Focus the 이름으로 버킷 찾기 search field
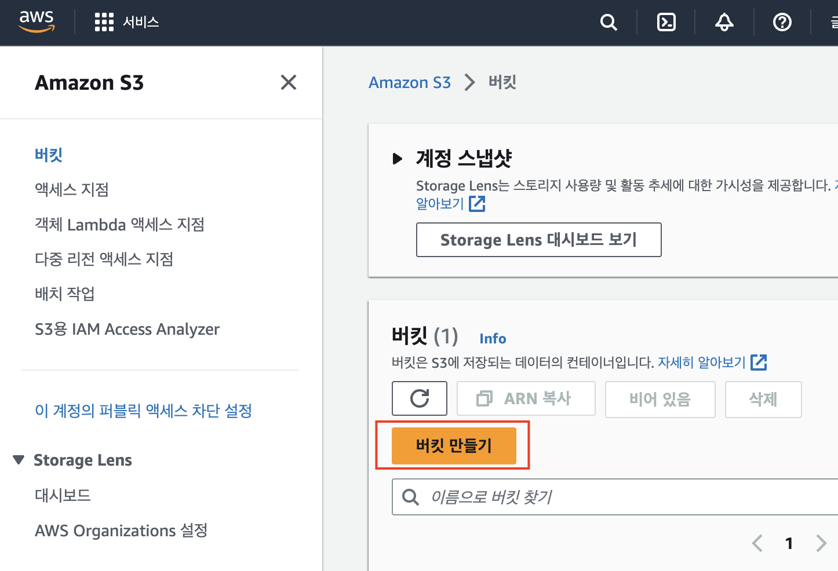 click(x=615, y=497)
